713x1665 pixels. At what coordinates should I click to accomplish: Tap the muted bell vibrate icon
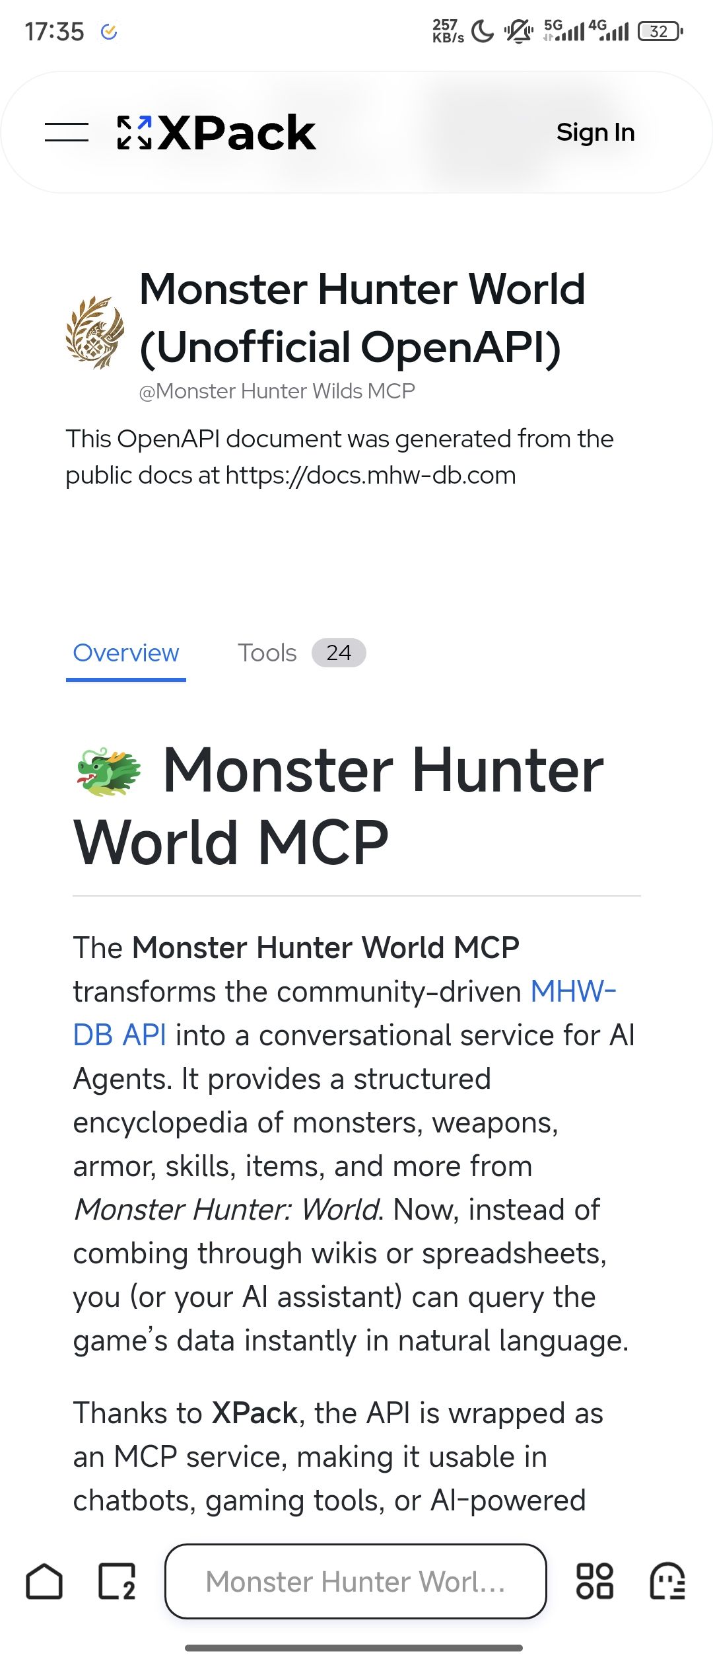519,31
